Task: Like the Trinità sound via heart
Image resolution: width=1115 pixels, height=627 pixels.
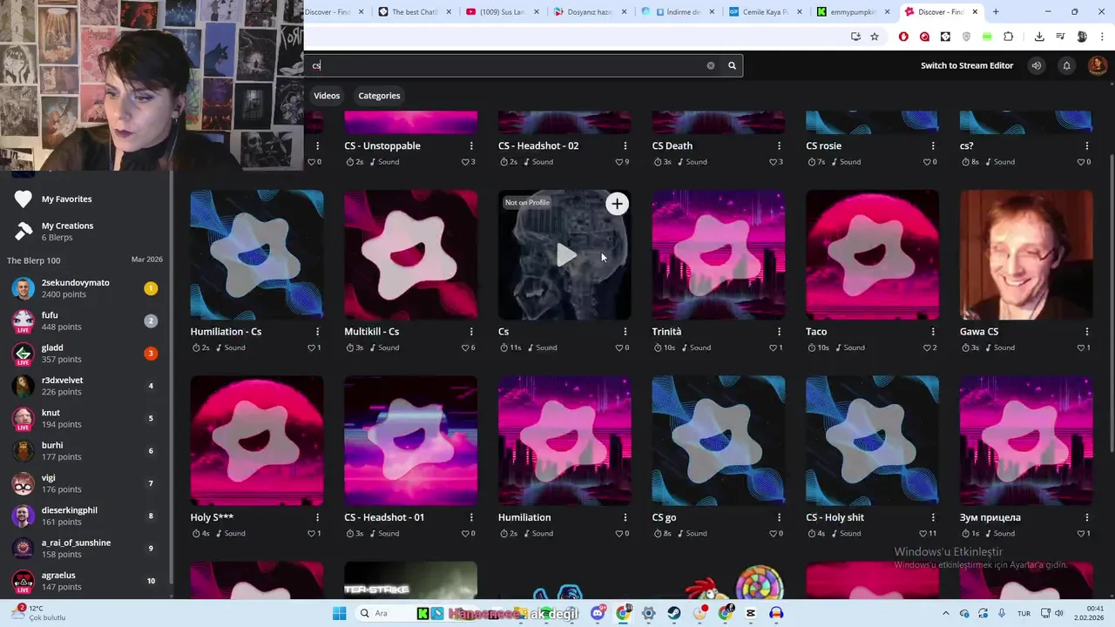Action: coord(773,347)
